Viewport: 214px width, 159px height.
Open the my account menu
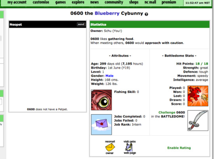click(x=17, y=2)
